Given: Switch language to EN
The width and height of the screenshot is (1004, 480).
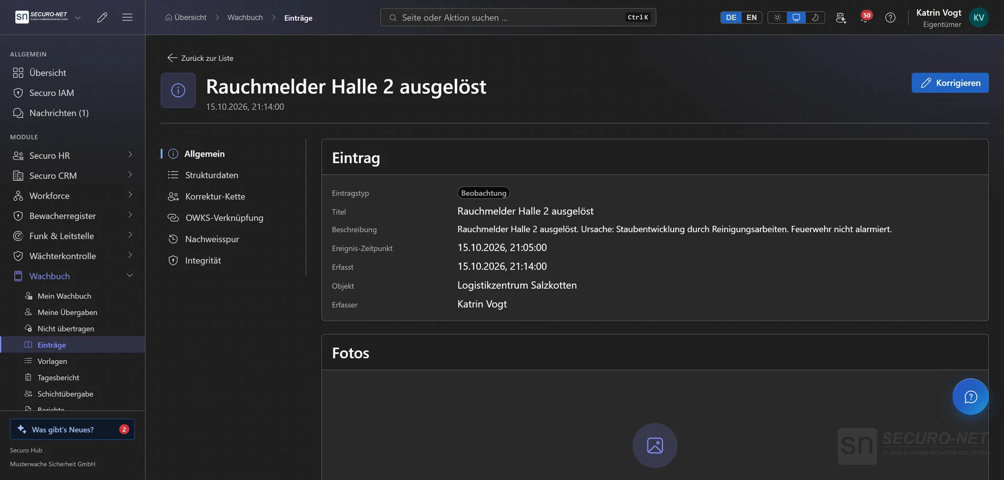Looking at the screenshot, I should point(751,17).
